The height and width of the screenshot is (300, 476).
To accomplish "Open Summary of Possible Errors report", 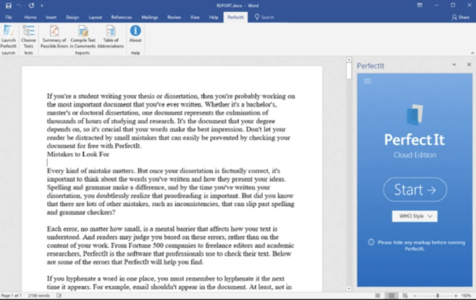I will pyautogui.click(x=54, y=36).
